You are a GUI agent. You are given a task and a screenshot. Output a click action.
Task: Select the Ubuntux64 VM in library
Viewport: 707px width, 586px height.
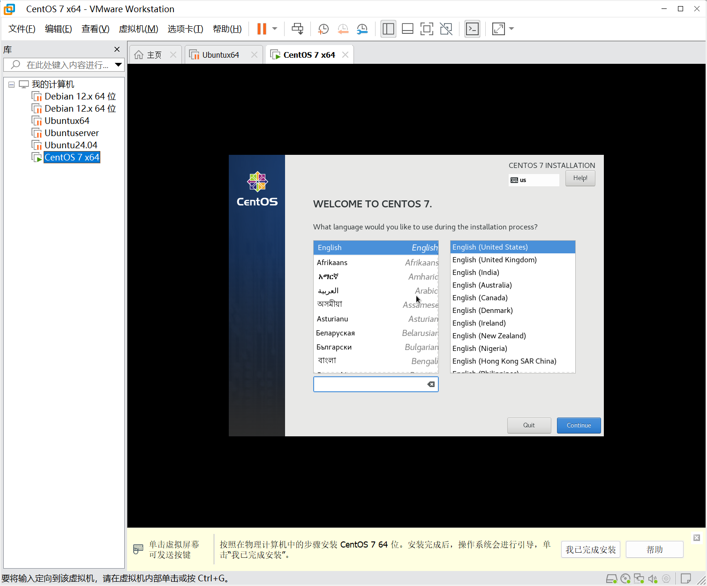coord(67,121)
